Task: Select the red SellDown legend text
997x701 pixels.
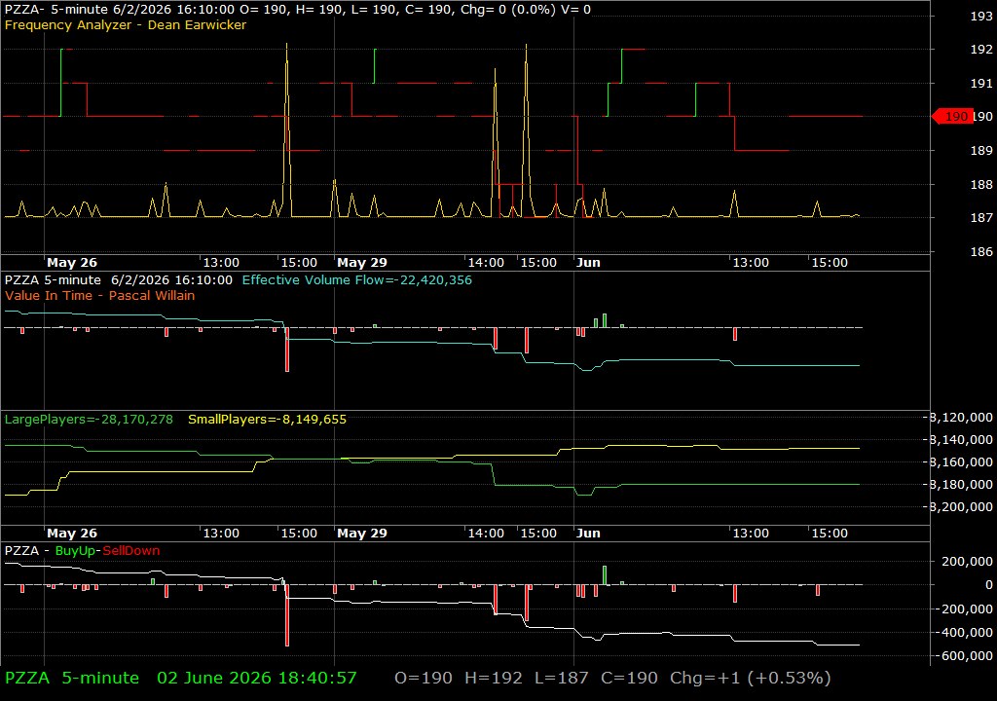Action: coord(131,551)
